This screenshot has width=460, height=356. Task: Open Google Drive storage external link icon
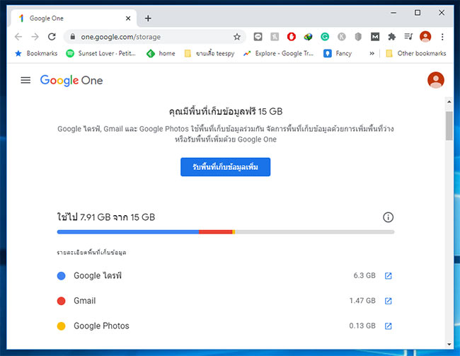pyautogui.click(x=388, y=275)
